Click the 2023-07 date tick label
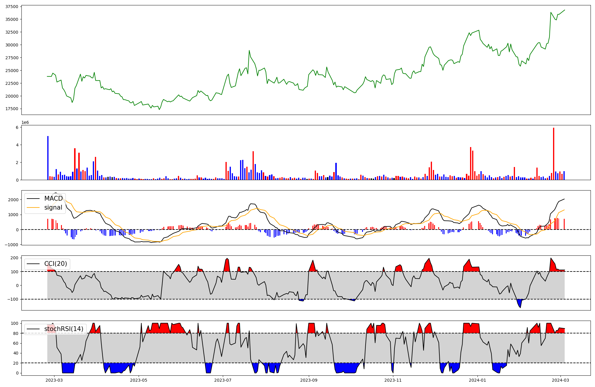The height and width of the screenshot is (387, 595). [x=223, y=380]
